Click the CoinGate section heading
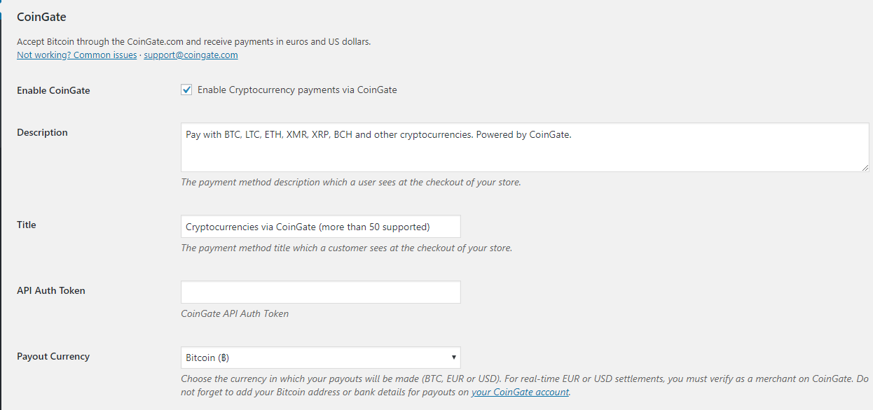Image resolution: width=873 pixels, height=410 pixels. tap(41, 16)
